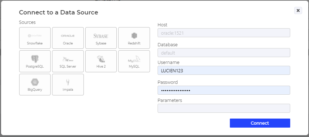
Task: Click the Username field containing LUCIEN123
Action: tap(224, 70)
